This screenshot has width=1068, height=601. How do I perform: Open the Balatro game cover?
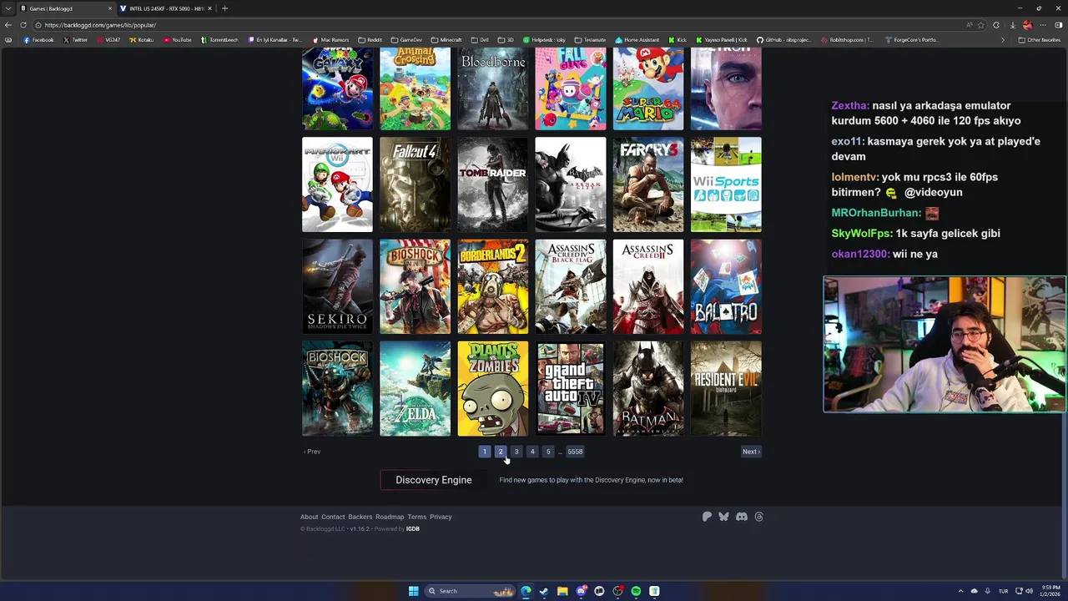coord(726,286)
